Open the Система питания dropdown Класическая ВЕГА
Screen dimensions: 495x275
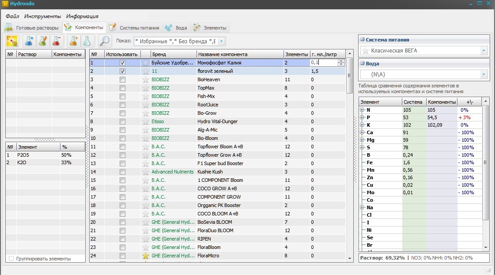(x=484, y=50)
